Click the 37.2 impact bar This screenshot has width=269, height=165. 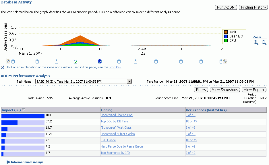tap(23, 122)
